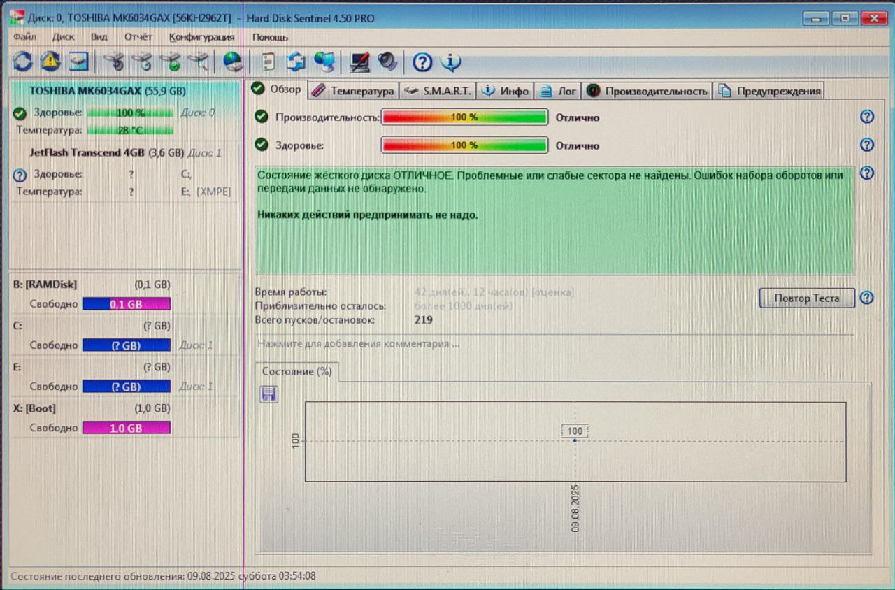Click the floppy save icon above chart
The width and height of the screenshot is (895, 590).
[x=268, y=394]
